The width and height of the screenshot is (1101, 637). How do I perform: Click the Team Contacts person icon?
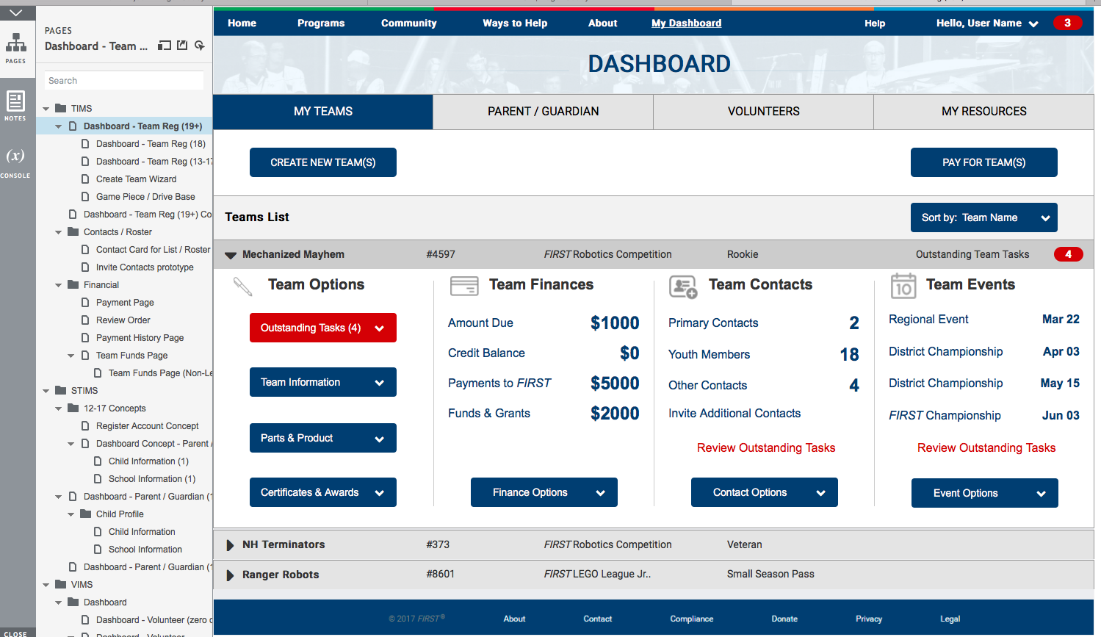(682, 287)
